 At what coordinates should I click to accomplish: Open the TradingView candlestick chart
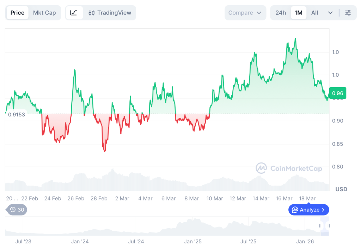110,13
